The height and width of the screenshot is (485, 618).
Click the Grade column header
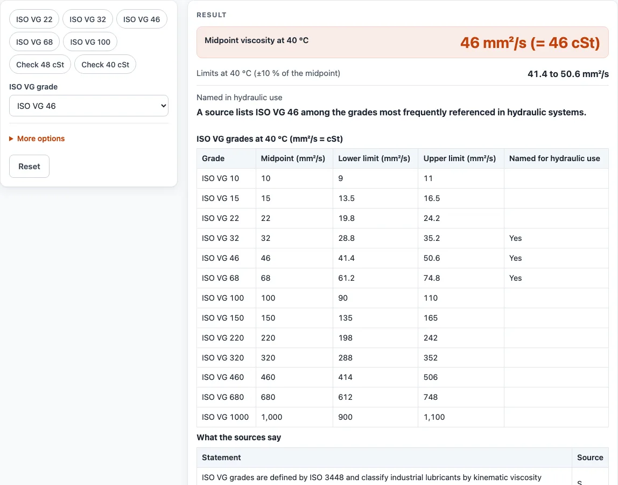(x=226, y=158)
